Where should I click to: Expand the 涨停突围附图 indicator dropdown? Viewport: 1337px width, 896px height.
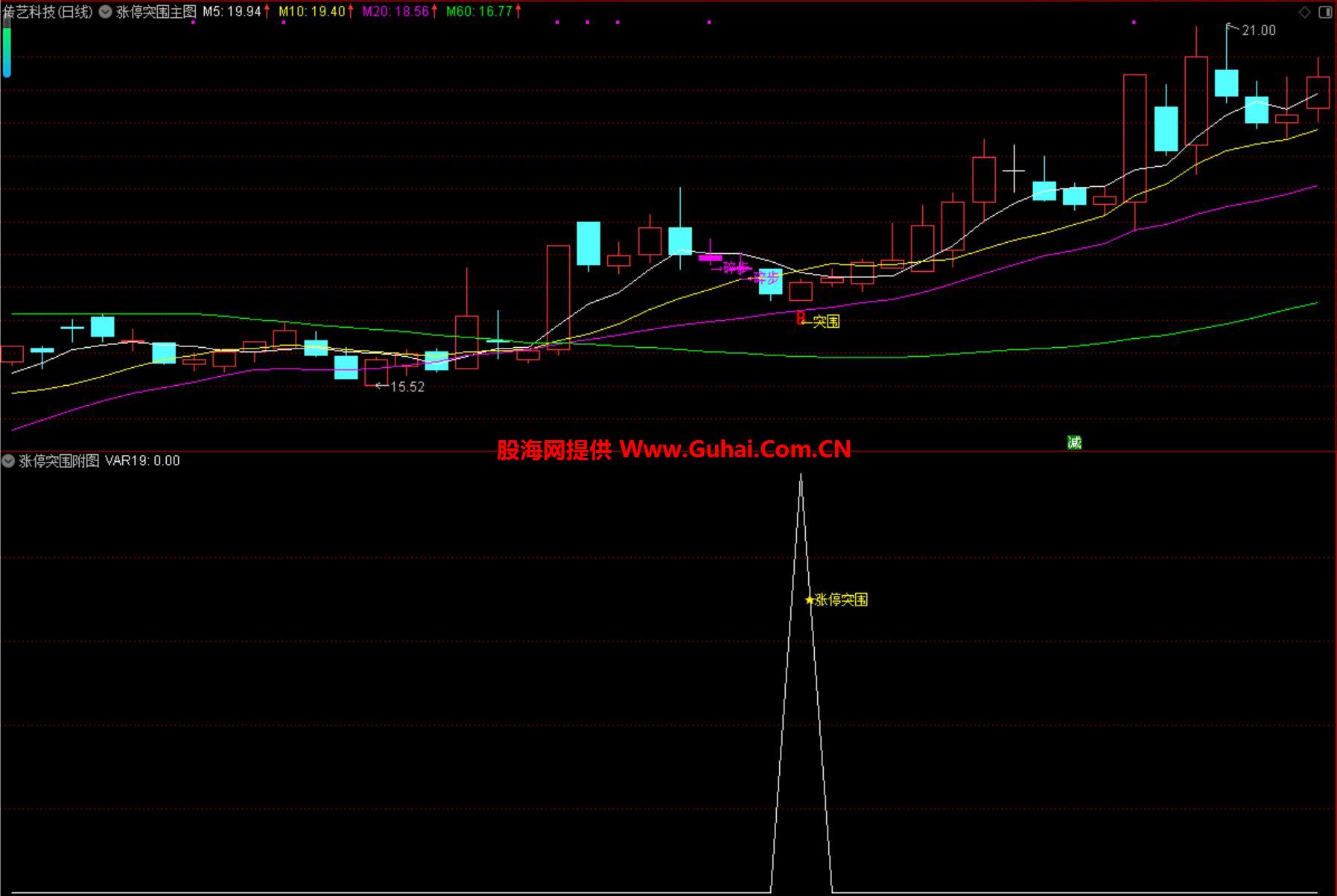coord(8,461)
